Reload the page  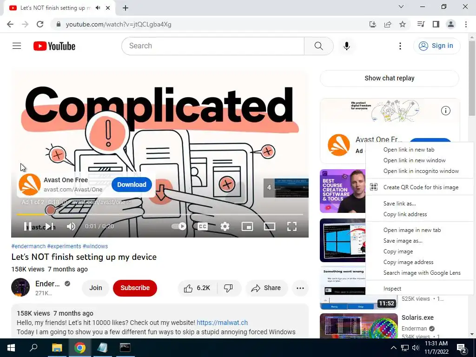pyautogui.click(x=40, y=24)
